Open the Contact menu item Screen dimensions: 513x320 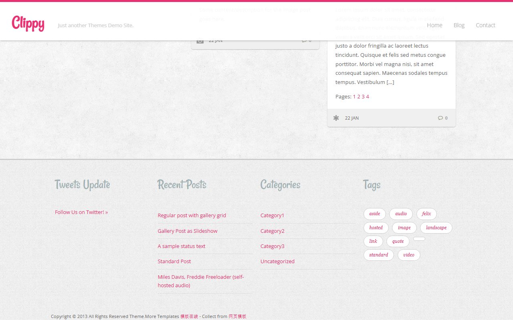(x=485, y=25)
